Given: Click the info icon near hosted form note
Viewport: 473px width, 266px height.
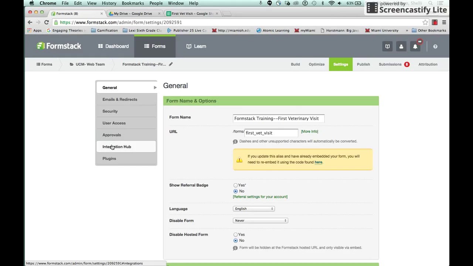Looking at the screenshot, I should click(235, 248).
